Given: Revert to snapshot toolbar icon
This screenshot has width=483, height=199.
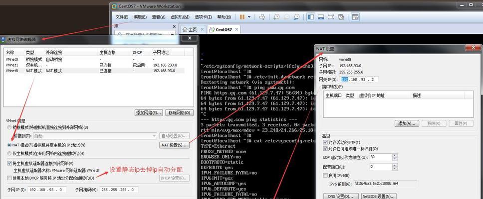Looking at the screenshot, I should [286, 17].
